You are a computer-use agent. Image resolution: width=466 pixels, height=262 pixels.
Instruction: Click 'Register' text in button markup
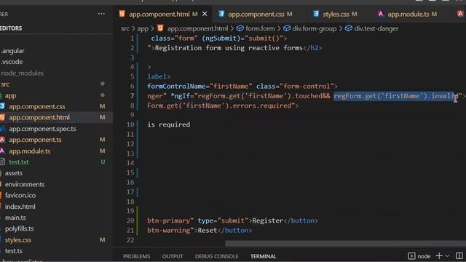267,221
